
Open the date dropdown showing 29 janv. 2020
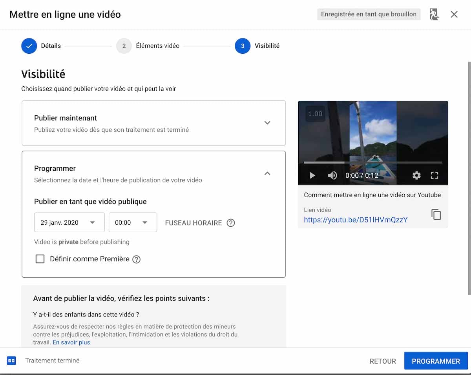69,222
